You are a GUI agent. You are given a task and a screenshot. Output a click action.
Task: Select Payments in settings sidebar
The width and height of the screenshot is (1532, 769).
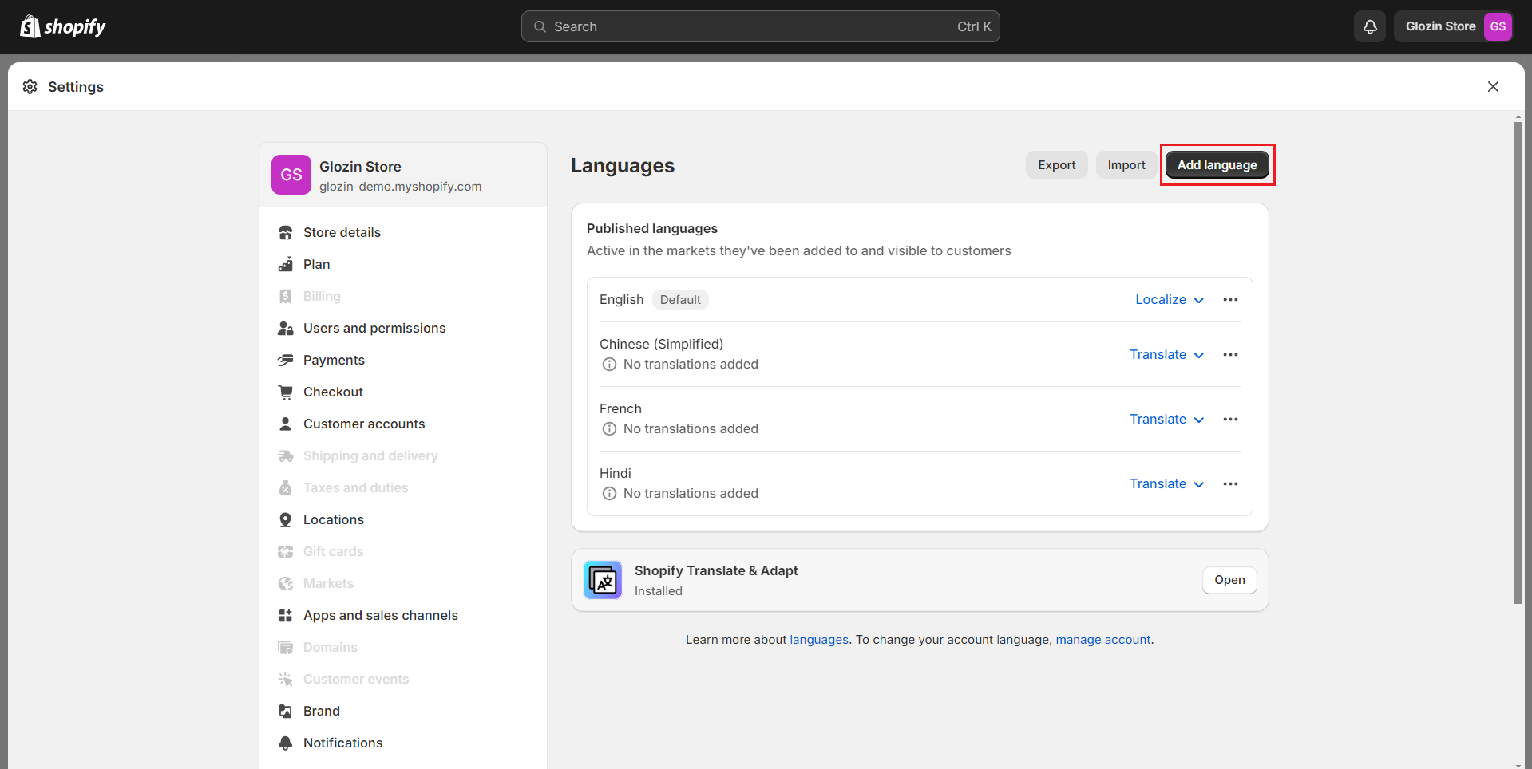334,361
